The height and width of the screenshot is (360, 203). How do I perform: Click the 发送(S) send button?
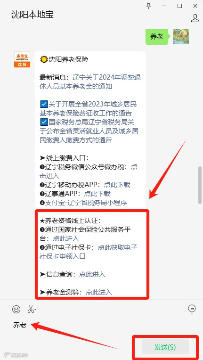click(165, 347)
